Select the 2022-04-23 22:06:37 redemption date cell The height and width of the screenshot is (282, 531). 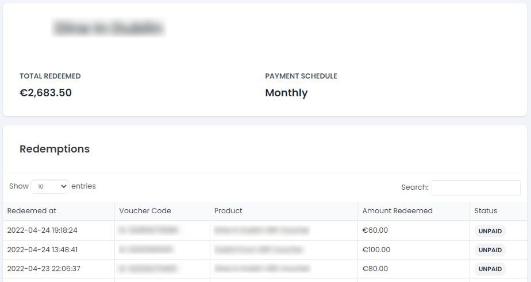(44, 268)
